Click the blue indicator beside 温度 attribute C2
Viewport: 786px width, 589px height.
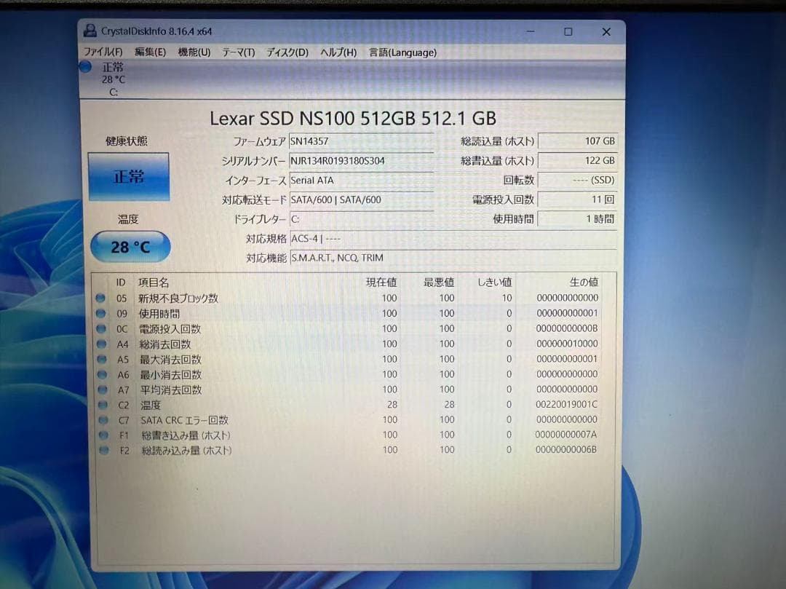pyautogui.click(x=102, y=404)
